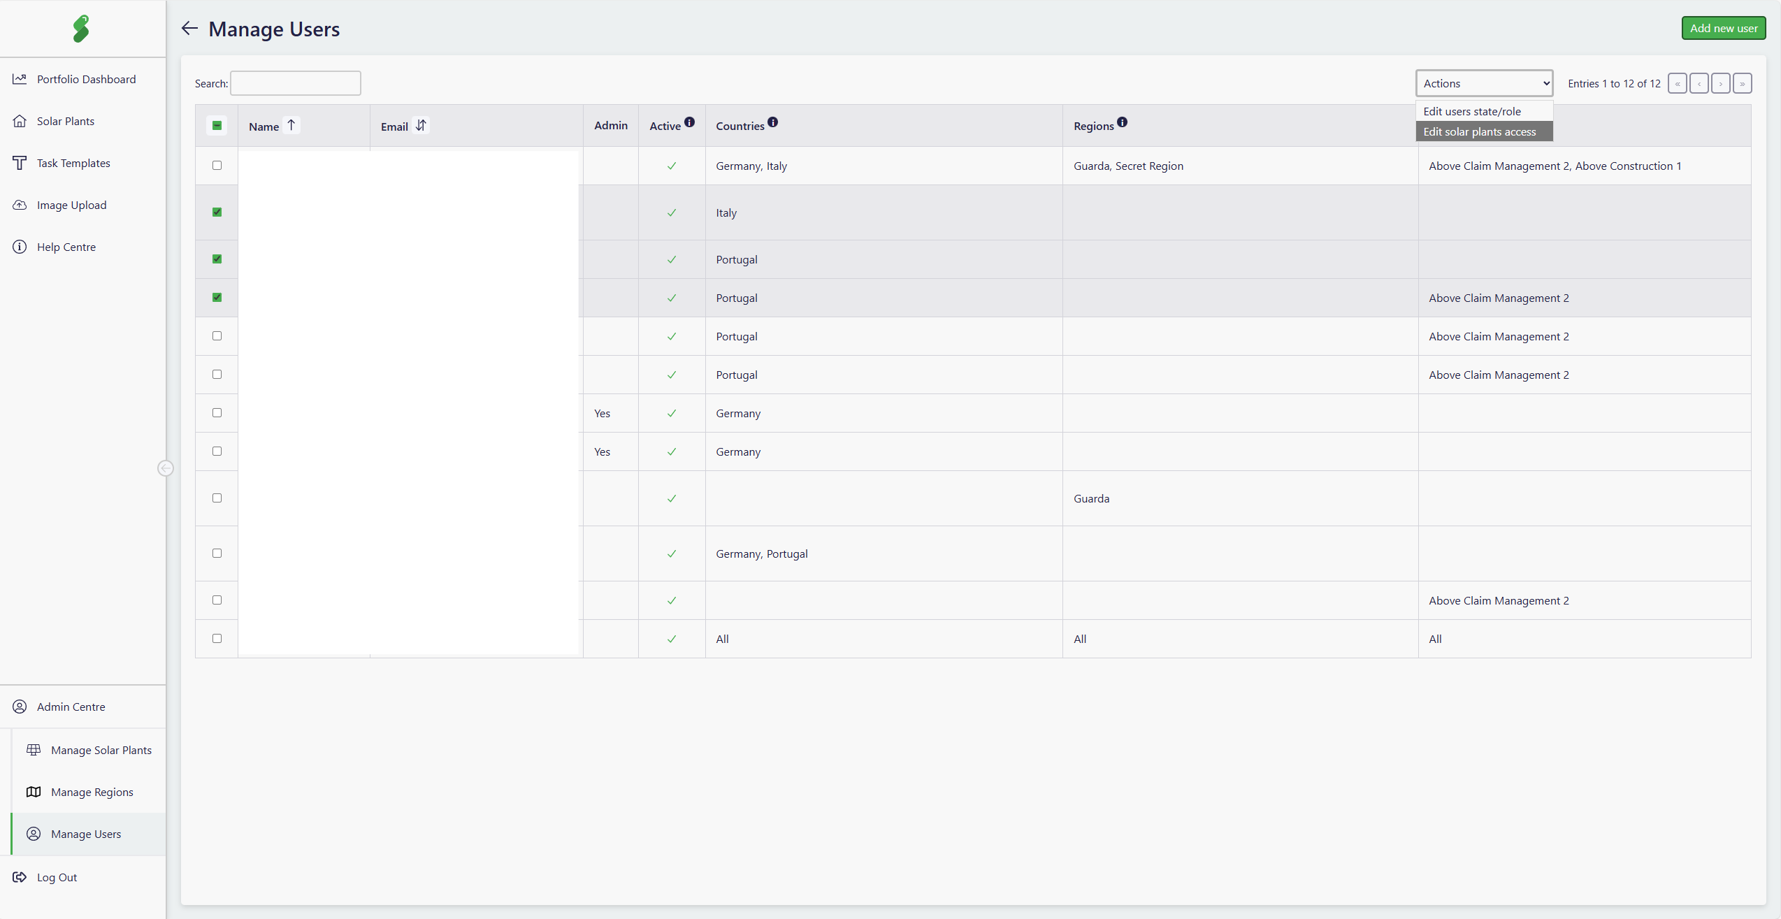This screenshot has height=919, width=1781.
Task: Click the Countries column info icon
Action: tap(772, 122)
